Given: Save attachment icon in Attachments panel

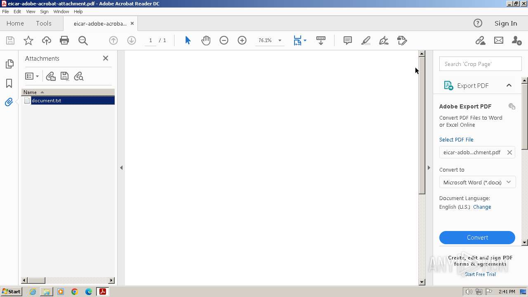Looking at the screenshot, I should pyautogui.click(x=64, y=76).
